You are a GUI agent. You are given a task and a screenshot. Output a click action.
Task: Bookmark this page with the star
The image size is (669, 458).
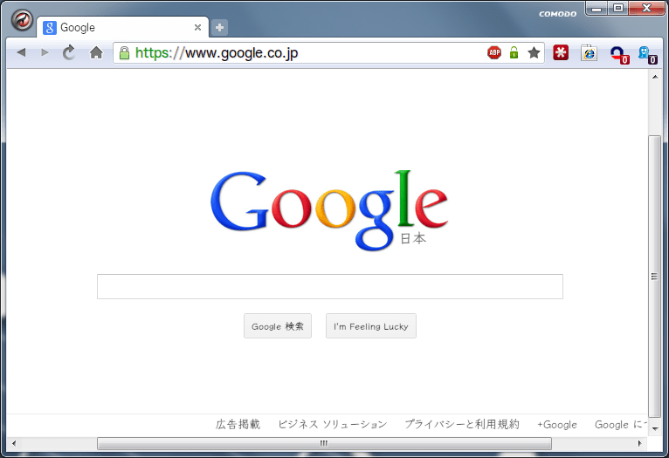[534, 53]
